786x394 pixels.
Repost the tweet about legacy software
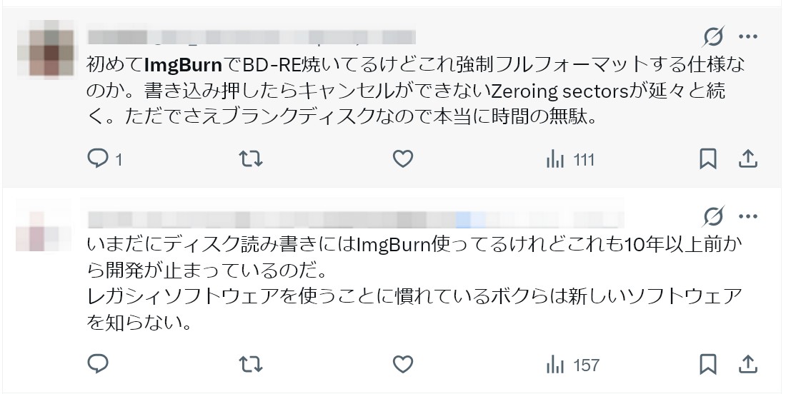(250, 364)
